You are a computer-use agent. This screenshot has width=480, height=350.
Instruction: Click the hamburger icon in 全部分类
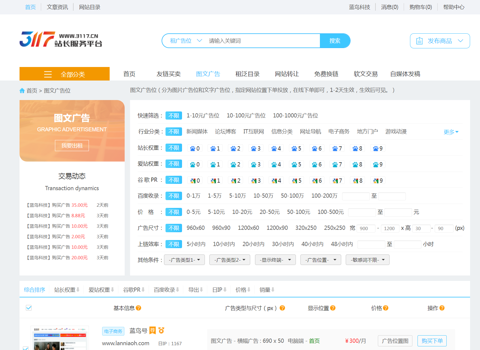coord(48,74)
